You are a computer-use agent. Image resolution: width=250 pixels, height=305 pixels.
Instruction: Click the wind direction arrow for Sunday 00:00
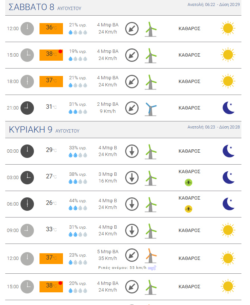pyautogui.click(x=132, y=151)
